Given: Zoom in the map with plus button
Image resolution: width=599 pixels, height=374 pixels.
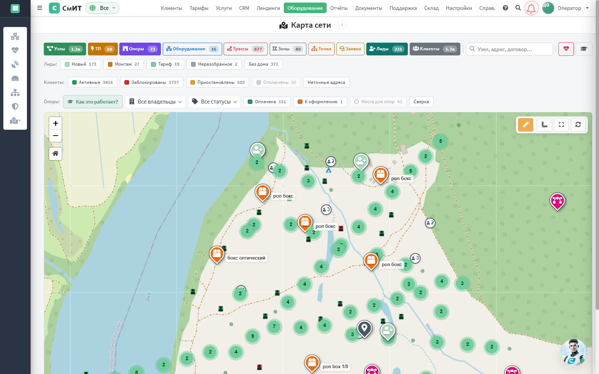Looking at the screenshot, I should 55,123.
